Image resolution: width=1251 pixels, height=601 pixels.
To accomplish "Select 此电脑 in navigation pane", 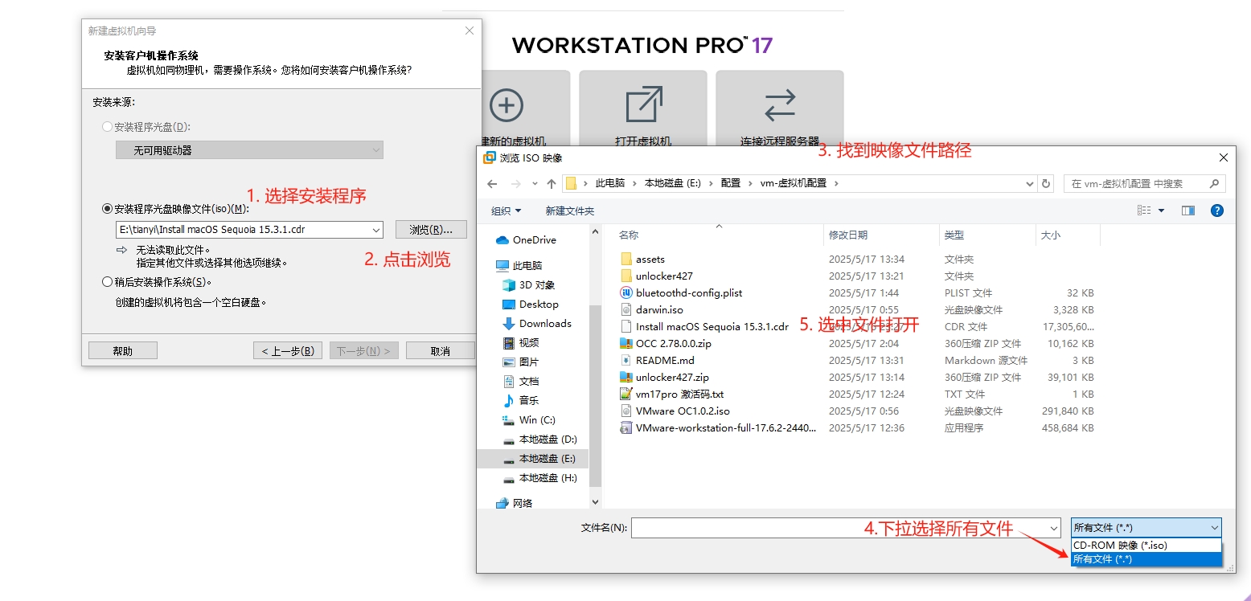I will click(x=519, y=265).
